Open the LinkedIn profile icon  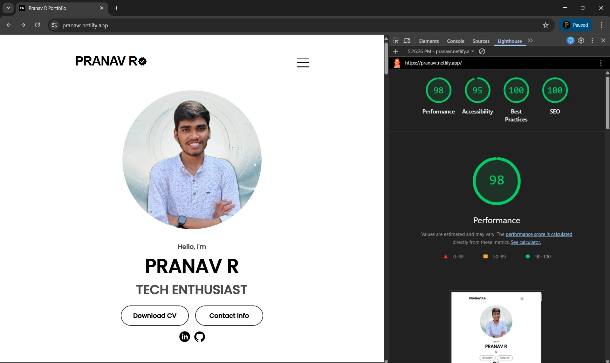click(x=185, y=337)
